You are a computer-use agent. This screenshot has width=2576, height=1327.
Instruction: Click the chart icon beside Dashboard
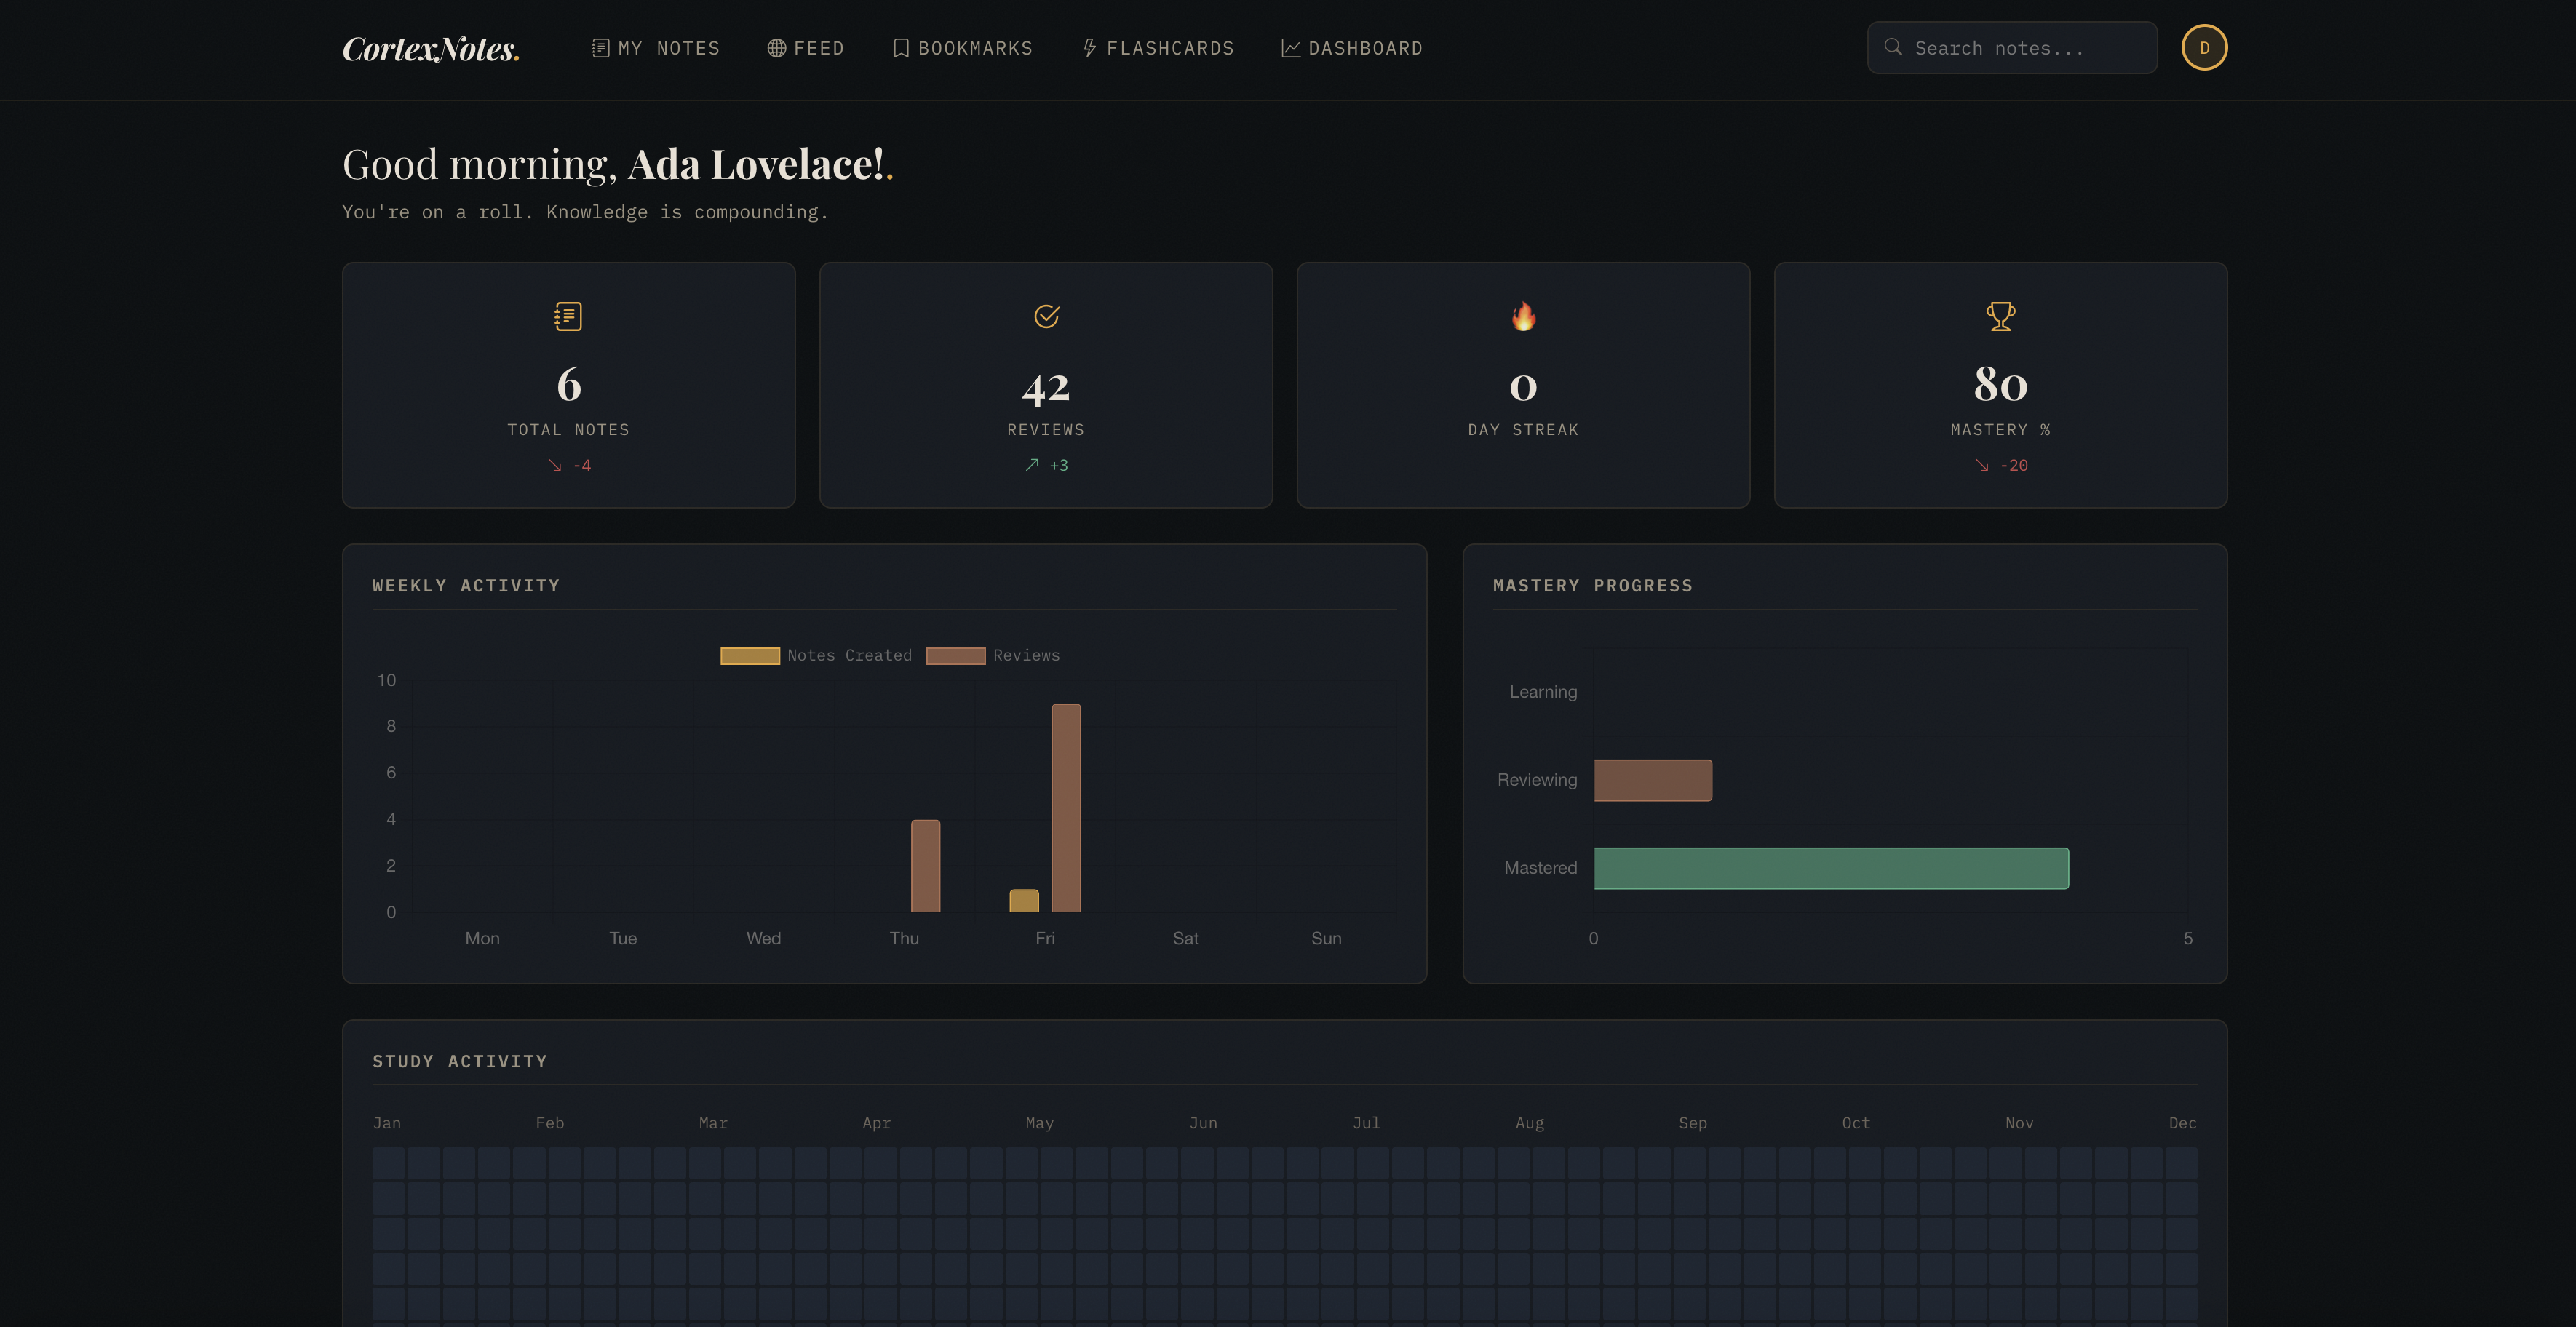tap(1291, 48)
